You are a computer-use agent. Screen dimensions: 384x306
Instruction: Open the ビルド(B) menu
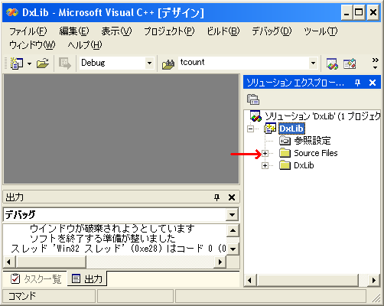(223, 31)
